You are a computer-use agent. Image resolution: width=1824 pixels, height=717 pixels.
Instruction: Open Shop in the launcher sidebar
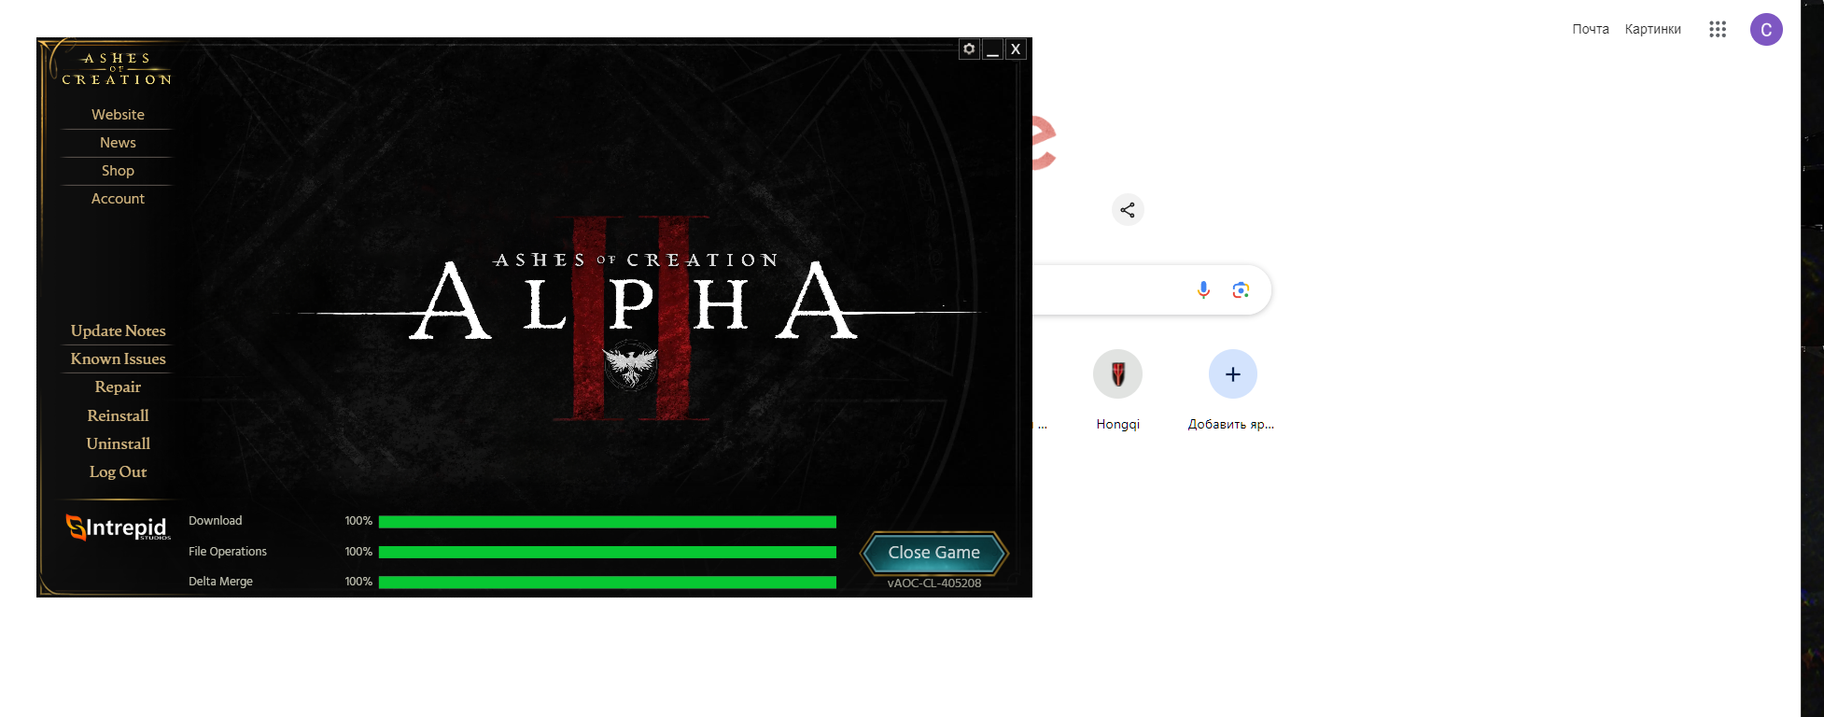pos(118,171)
